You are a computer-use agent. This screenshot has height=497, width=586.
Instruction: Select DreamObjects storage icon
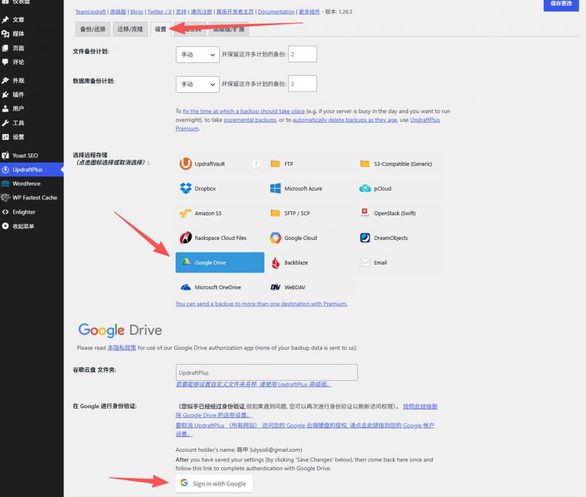click(365, 238)
